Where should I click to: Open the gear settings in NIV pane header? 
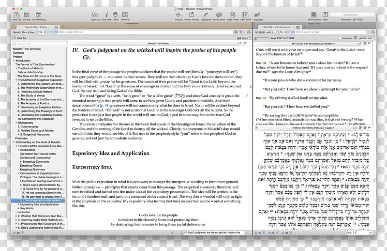369,43
